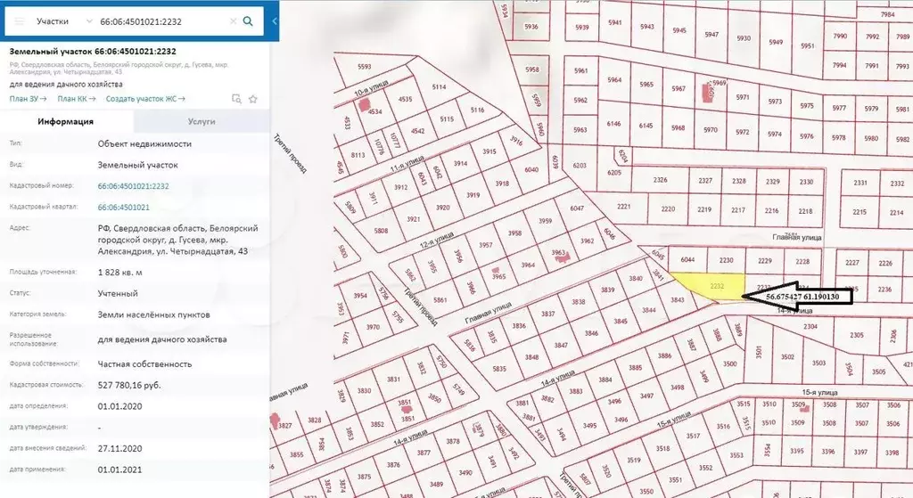Open the Участки search type dropdown

click(x=64, y=21)
